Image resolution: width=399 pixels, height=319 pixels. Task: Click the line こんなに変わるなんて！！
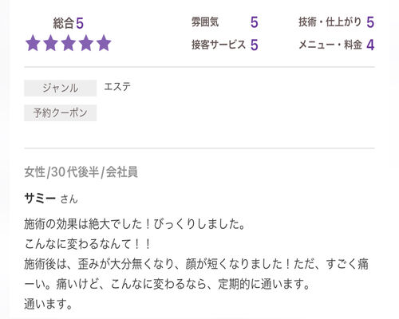click(x=88, y=244)
